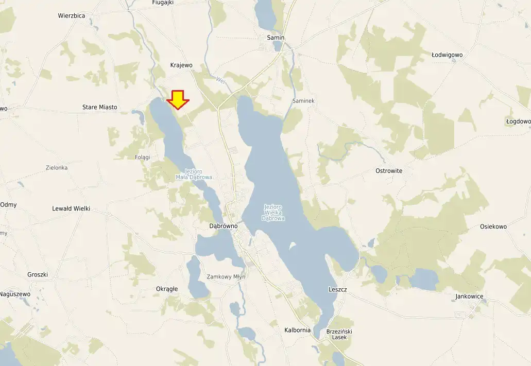The height and width of the screenshot is (366, 531).
Task: Select the Saminek place label
Action: 303,101
